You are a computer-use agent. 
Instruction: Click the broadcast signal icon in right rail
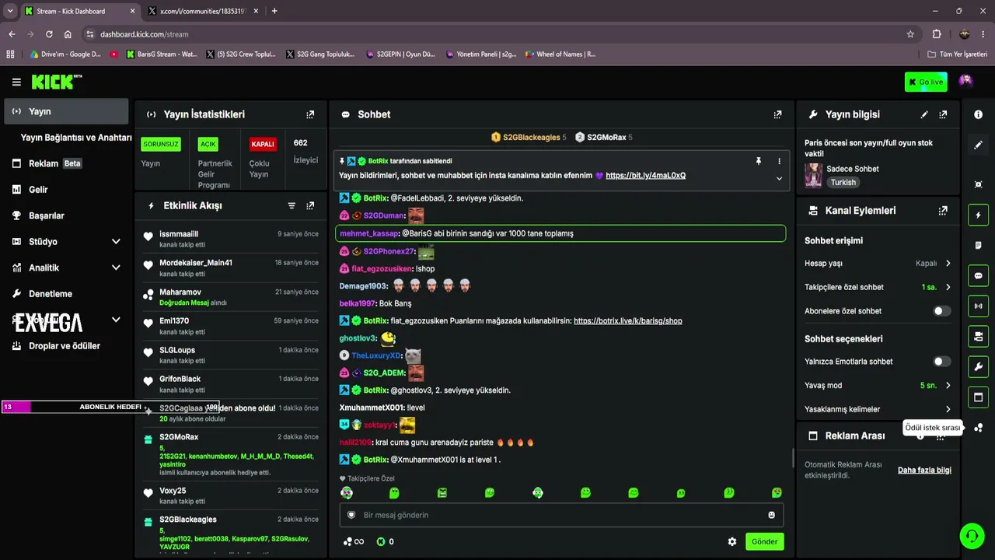[978, 306]
